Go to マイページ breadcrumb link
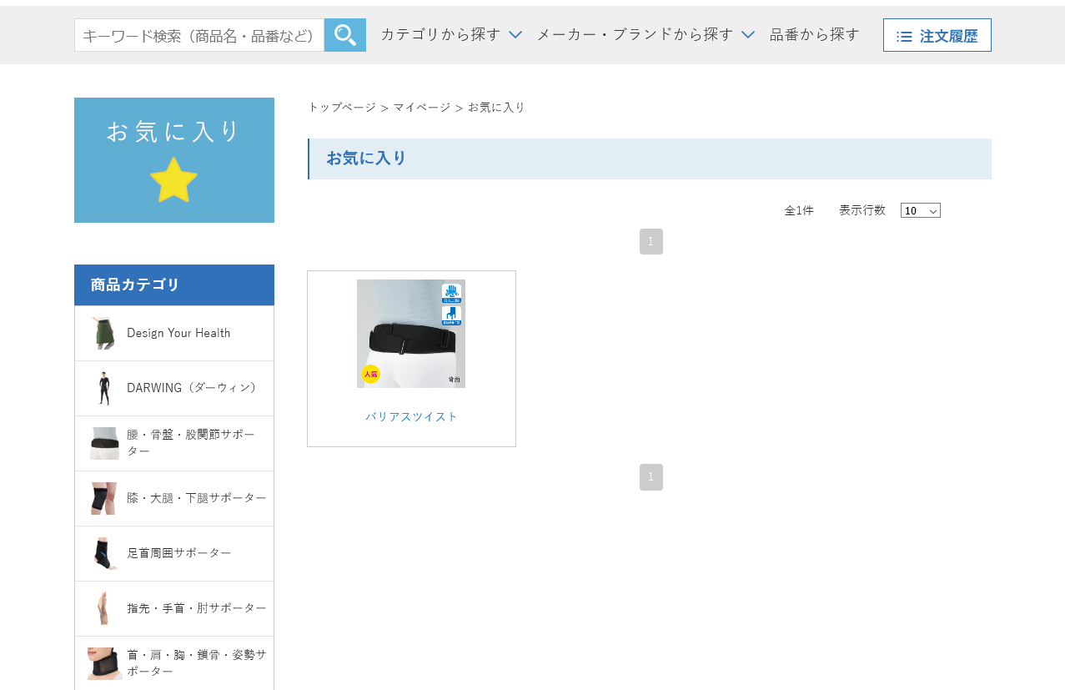The height and width of the screenshot is (690, 1065). (422, 107)
